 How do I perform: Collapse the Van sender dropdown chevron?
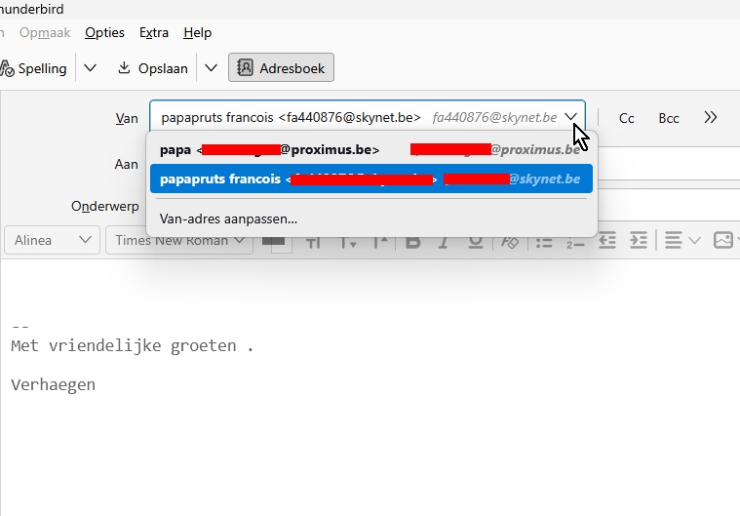point(571,117)
